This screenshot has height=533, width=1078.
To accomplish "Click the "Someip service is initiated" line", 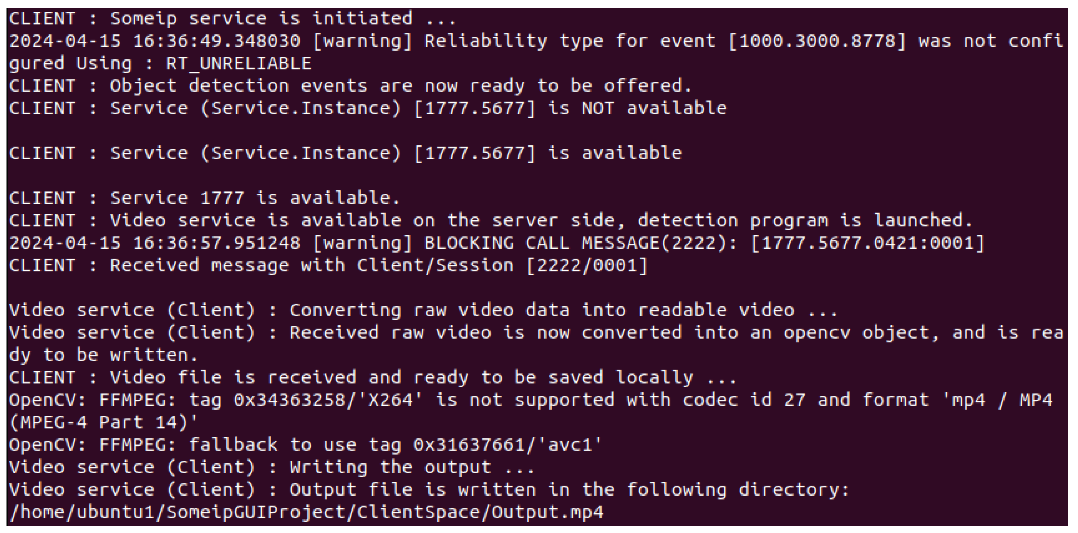I will [233, 18].
